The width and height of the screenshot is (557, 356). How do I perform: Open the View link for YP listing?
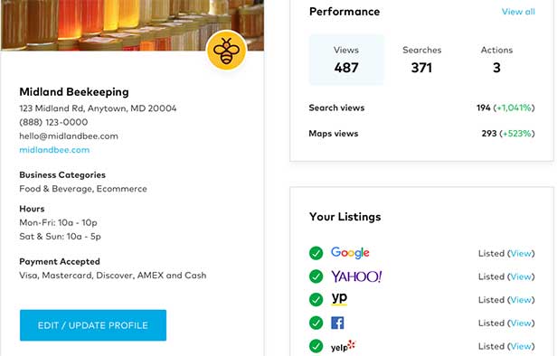point(521,300)
